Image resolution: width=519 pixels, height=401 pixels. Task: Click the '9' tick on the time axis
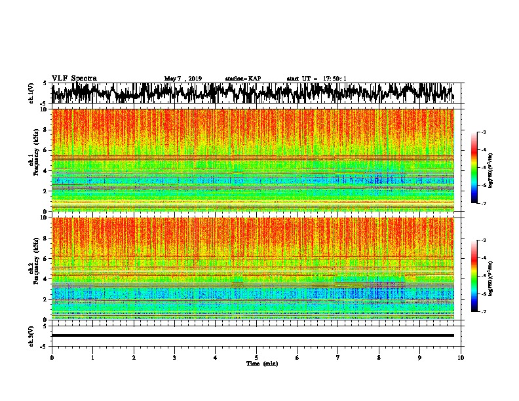click(419, 358)
